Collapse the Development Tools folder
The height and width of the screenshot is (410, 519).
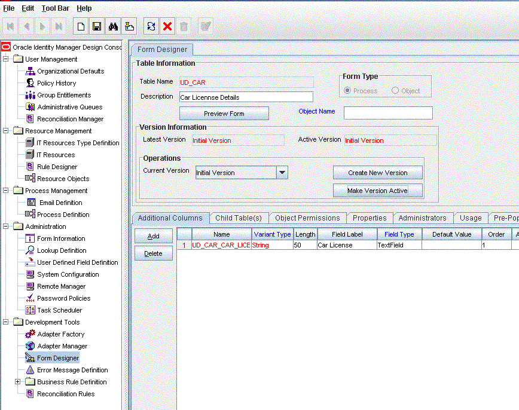6,322
